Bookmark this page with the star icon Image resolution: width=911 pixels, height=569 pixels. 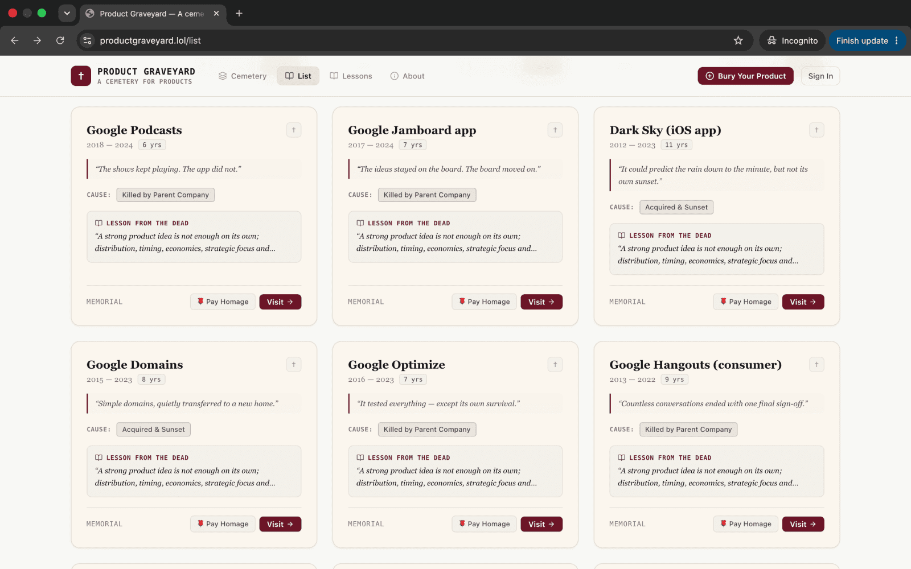tap(738, 40)
